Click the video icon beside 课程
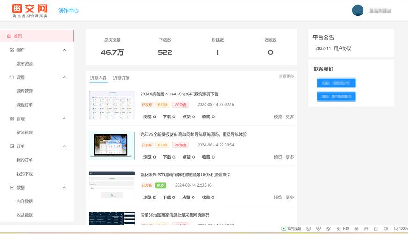Screen dimensions: 408x234 12,78
